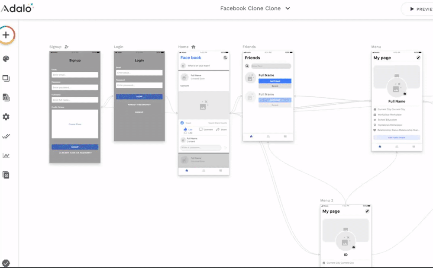
Task: Click the Choose Photo image picker
Action: pyautogui.click(x=75, y=124)
